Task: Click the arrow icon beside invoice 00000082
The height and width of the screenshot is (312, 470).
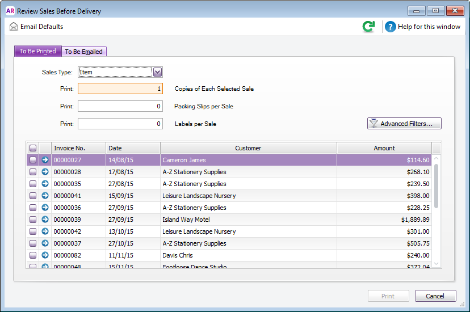Action: coord(45,255)
